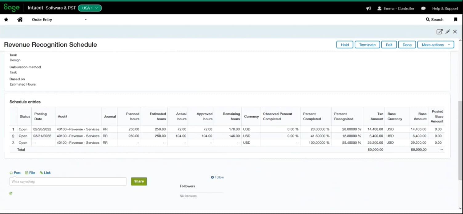Image resolution: width=463 pixels, height=214 pixels.
Task: Click the Follow link
Action: click(217, 177)
